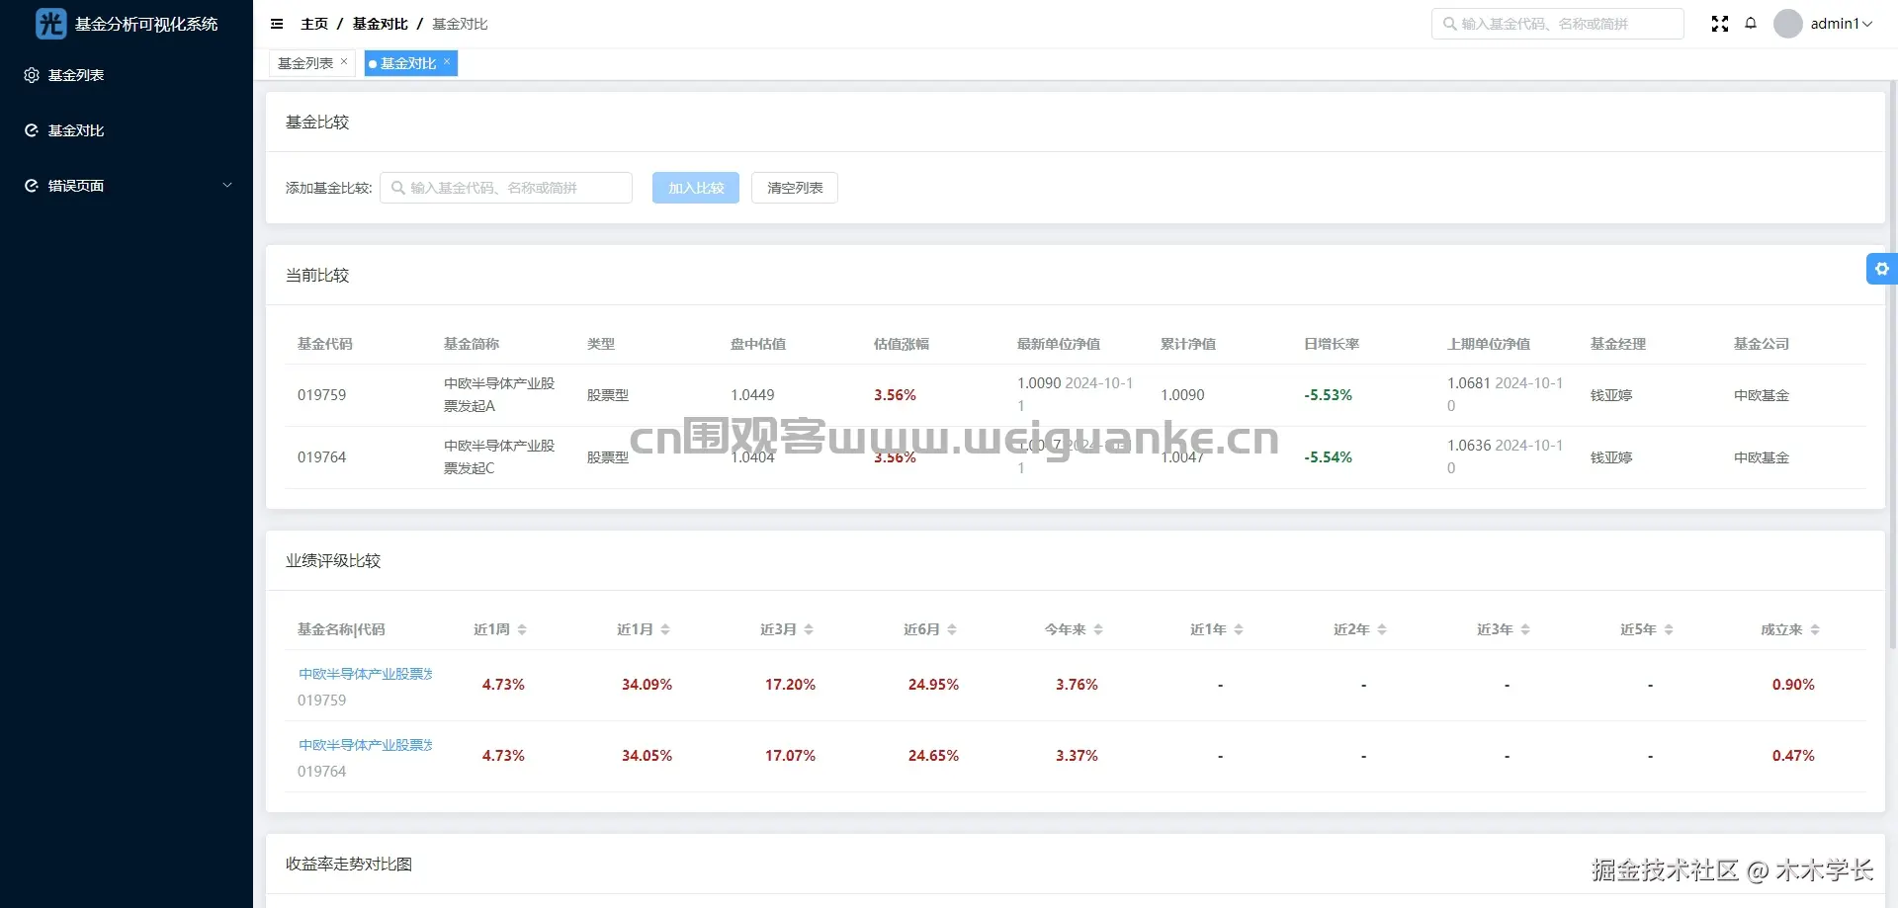Image resolution: width=1898 pixels, height=908 pixels.
Task: Enter fullscreen via the expand icon
Action: [1720, 24]
